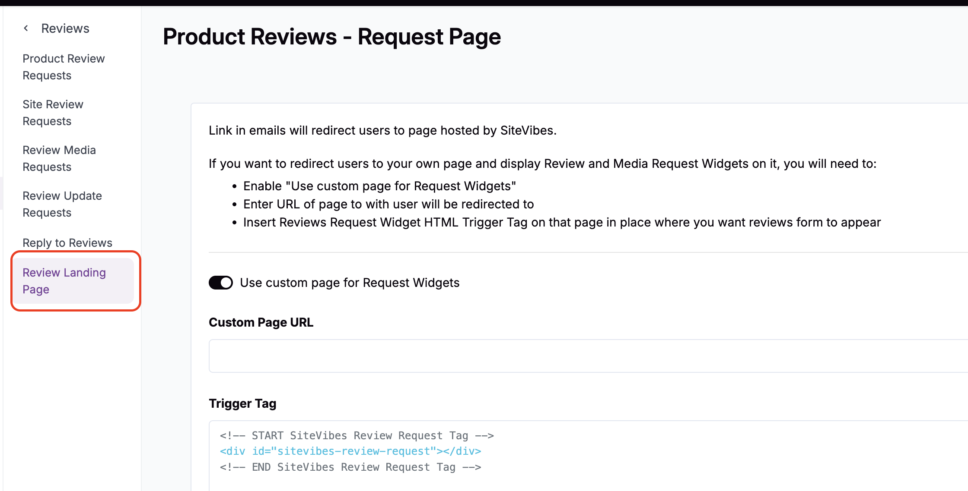Go to Site Review Requests
968x491 pixels.
coord(53,113)
